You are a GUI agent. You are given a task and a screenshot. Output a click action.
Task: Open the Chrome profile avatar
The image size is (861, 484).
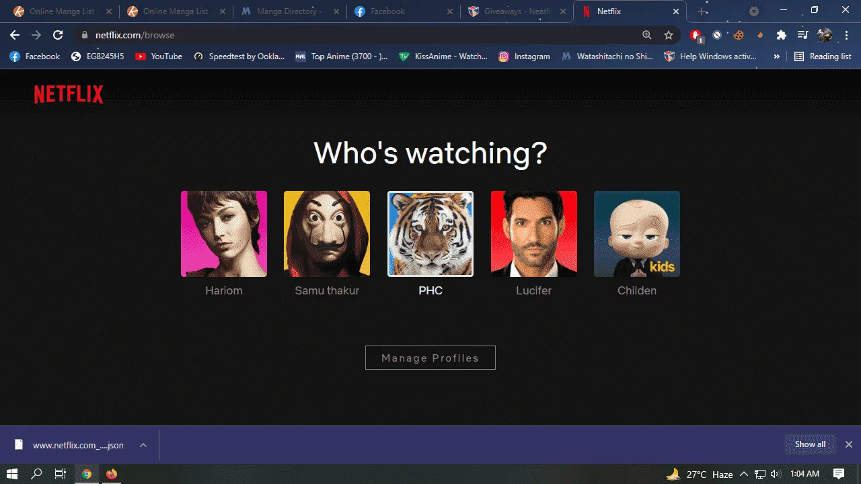(825, 35)
